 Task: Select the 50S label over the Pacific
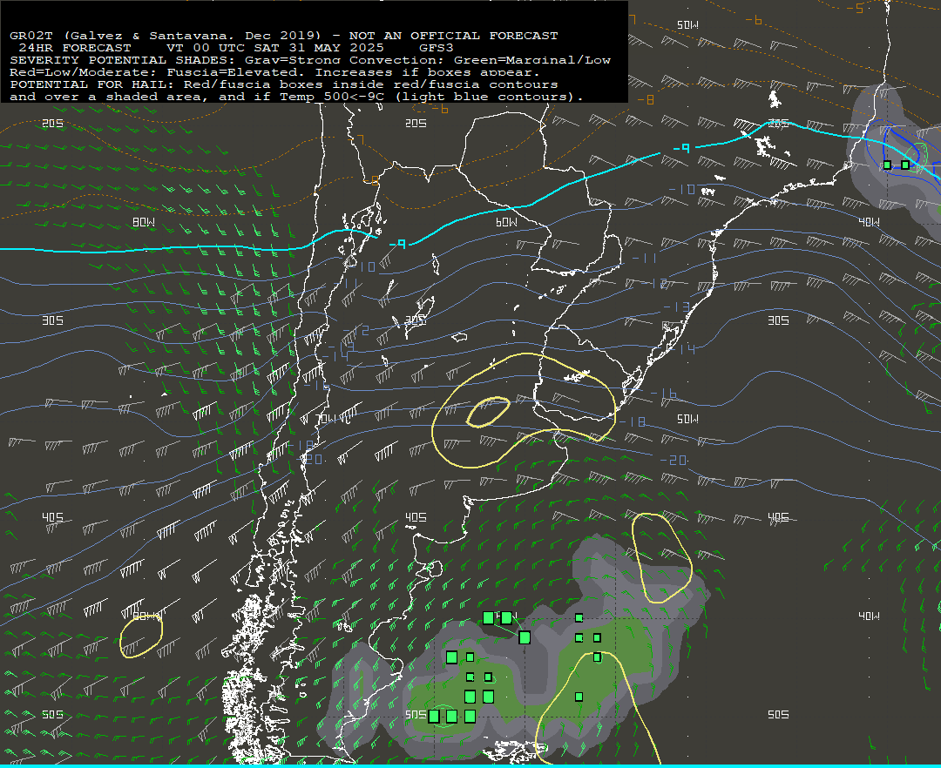[53, 715]
